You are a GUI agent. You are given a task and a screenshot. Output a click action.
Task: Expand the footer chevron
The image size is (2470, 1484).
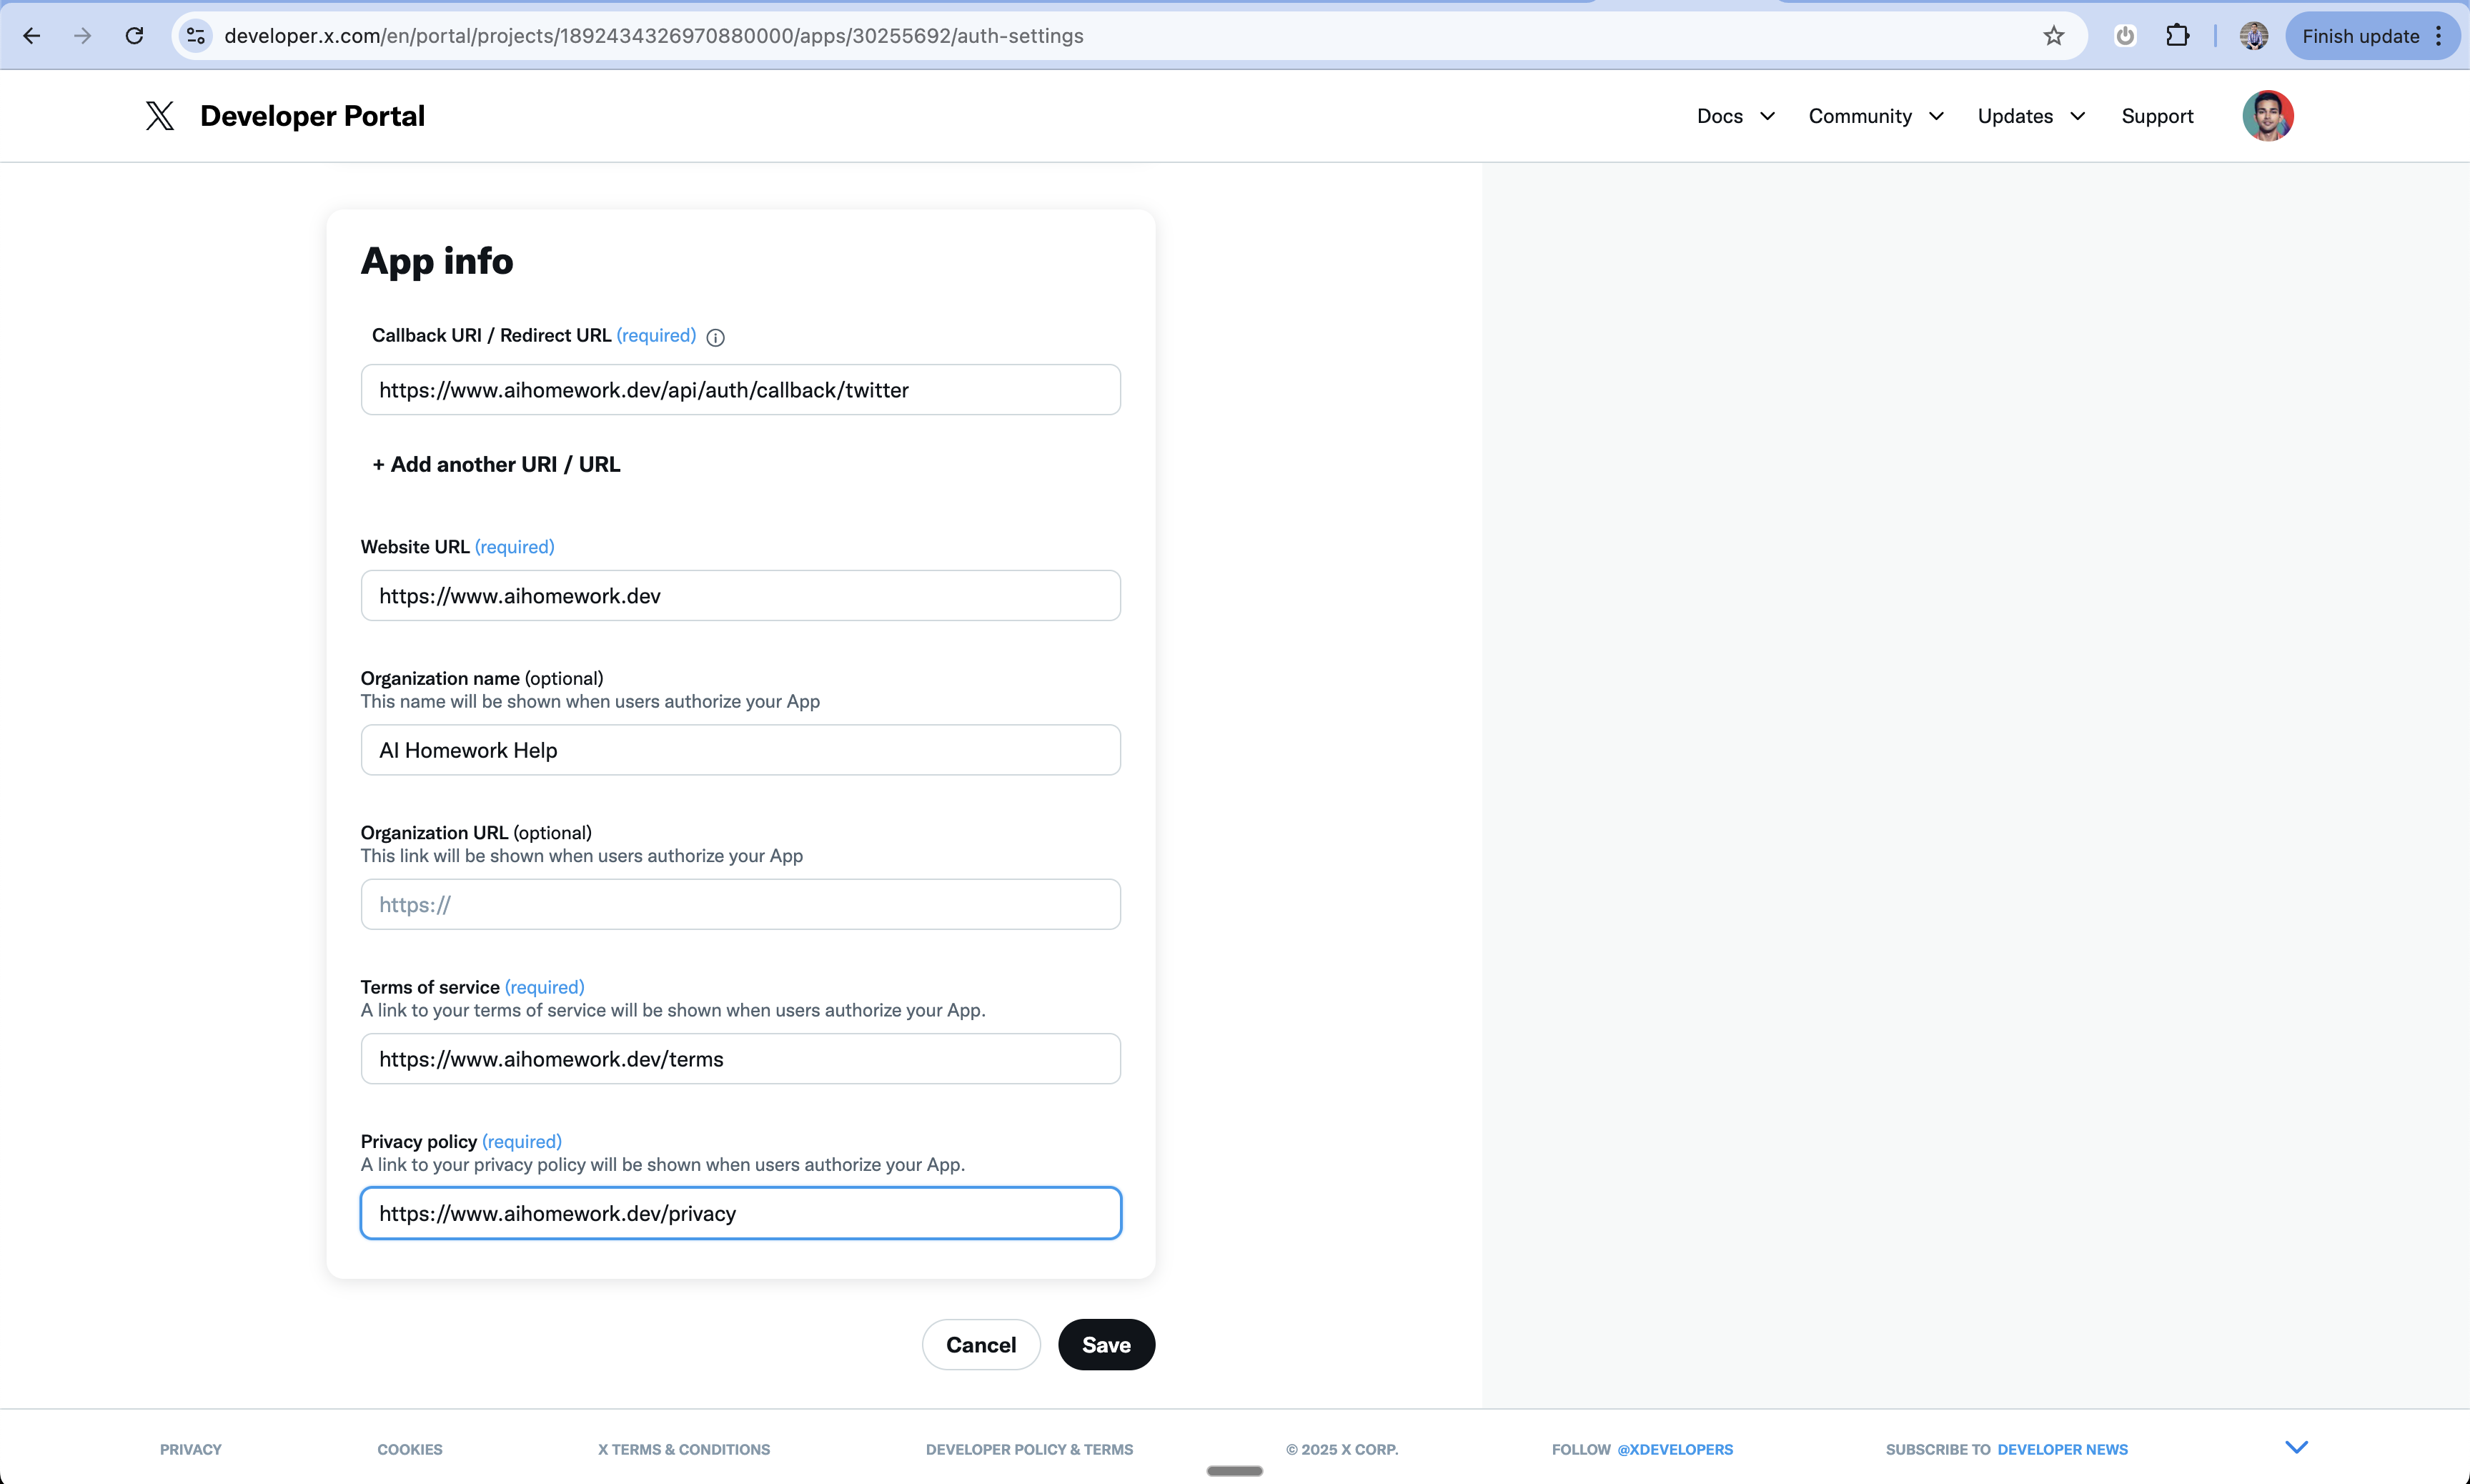point(2296,1447)
